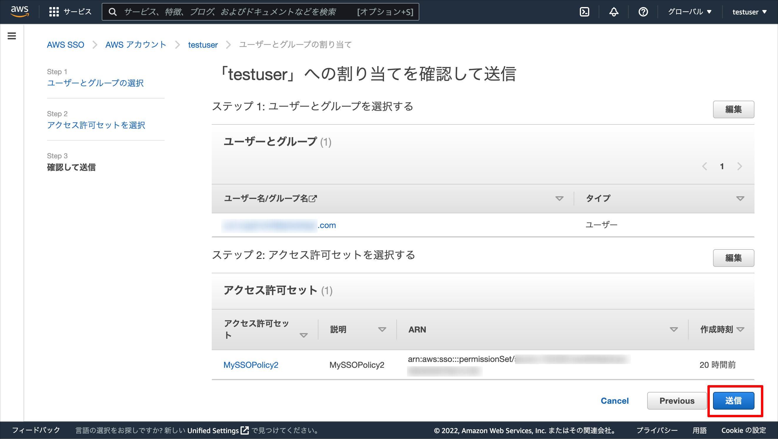Click the external link icon beside ユーザー名/グループ名
Image resolution: width=778 pixels, height=439 pixels.
pos(313,199)
